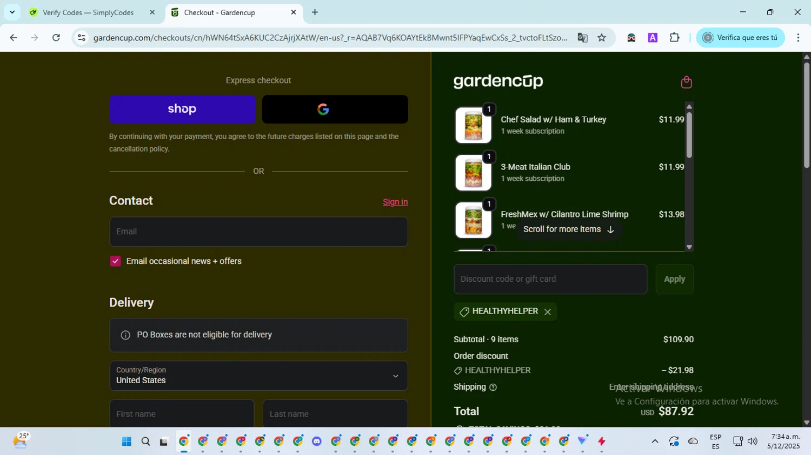Open the Extensions puzzle icon
The image size is (811, 455).
pyautogui.click(x=674, y=38)
